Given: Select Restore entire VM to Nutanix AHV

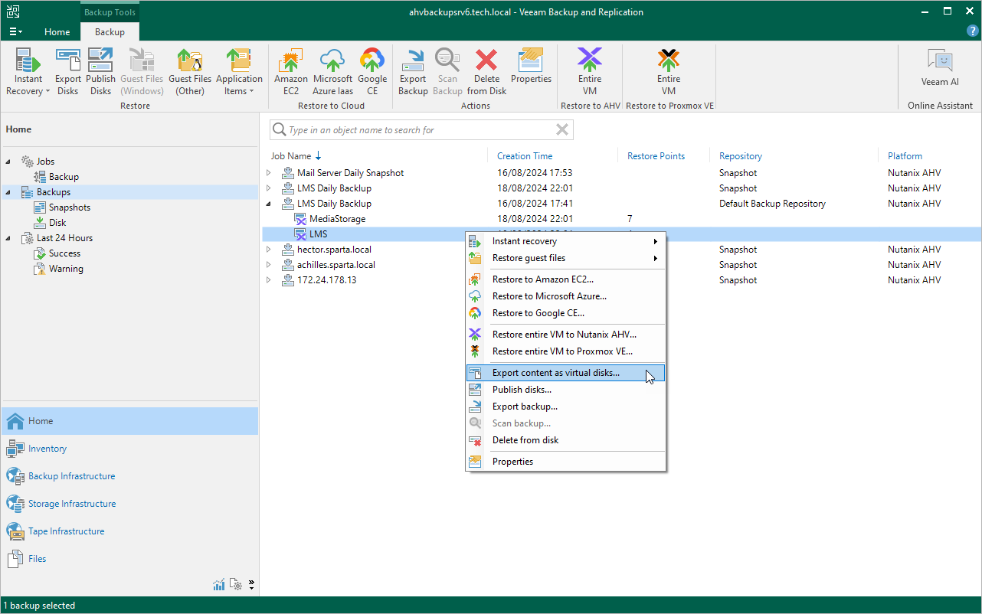Looking at the screenshot, I should pyautogui.click(x=564, y=335).
